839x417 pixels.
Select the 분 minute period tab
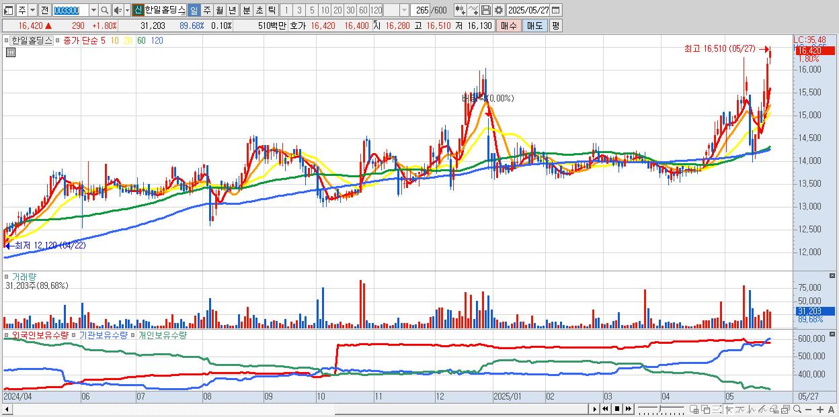pyautogui.click(x=246, y=10)
